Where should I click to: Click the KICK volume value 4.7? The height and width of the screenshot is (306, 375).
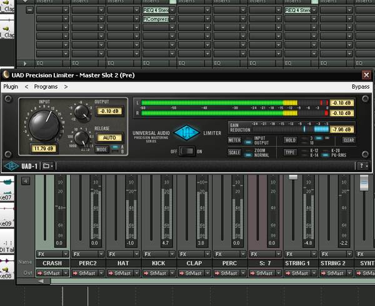(165, 243)
